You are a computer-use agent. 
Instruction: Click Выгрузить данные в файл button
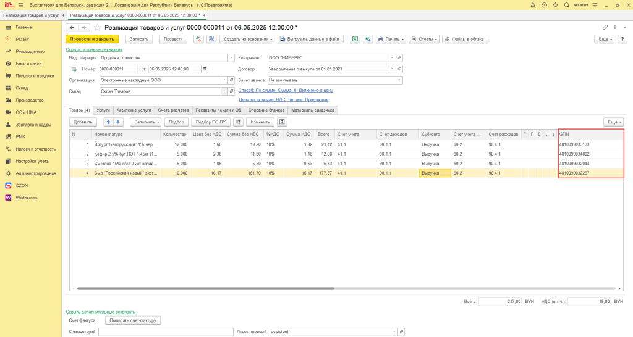point(310,39)
